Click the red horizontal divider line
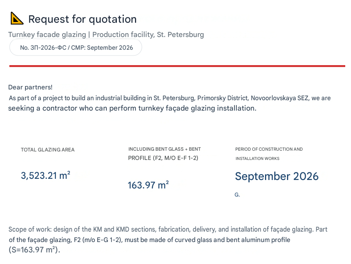Screen dimensions: 351x264 [177, 66]
